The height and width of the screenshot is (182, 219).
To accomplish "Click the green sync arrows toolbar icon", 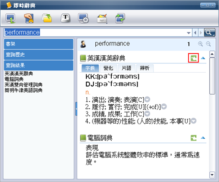I will 120,18.
